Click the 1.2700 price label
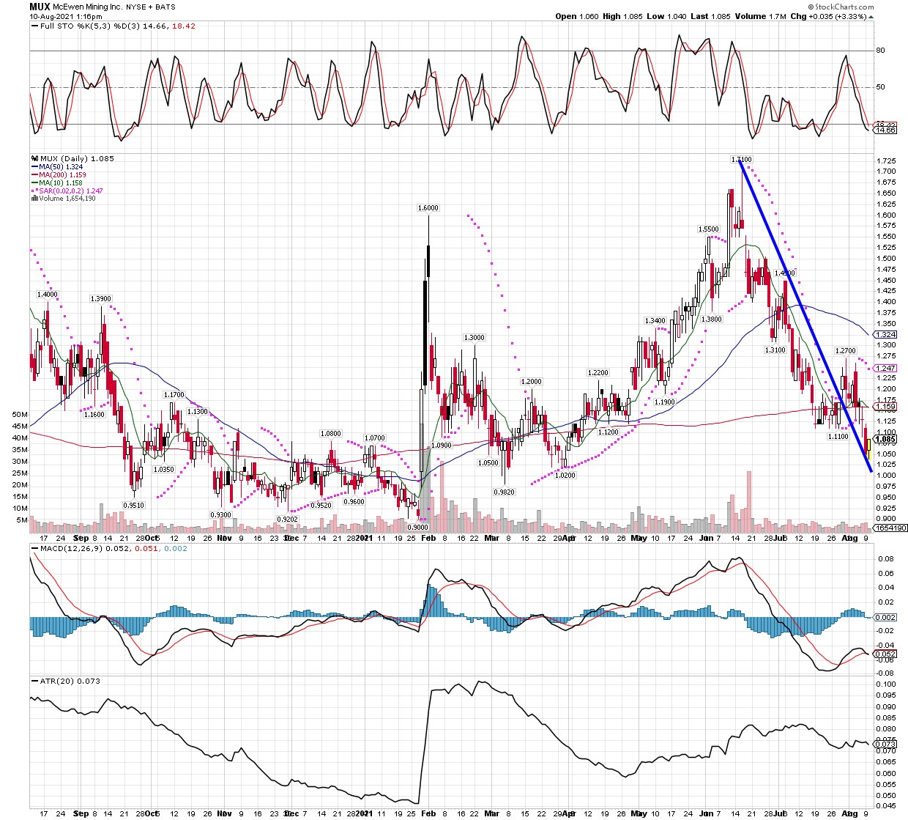Screen dimensions: 908x820 846,351
